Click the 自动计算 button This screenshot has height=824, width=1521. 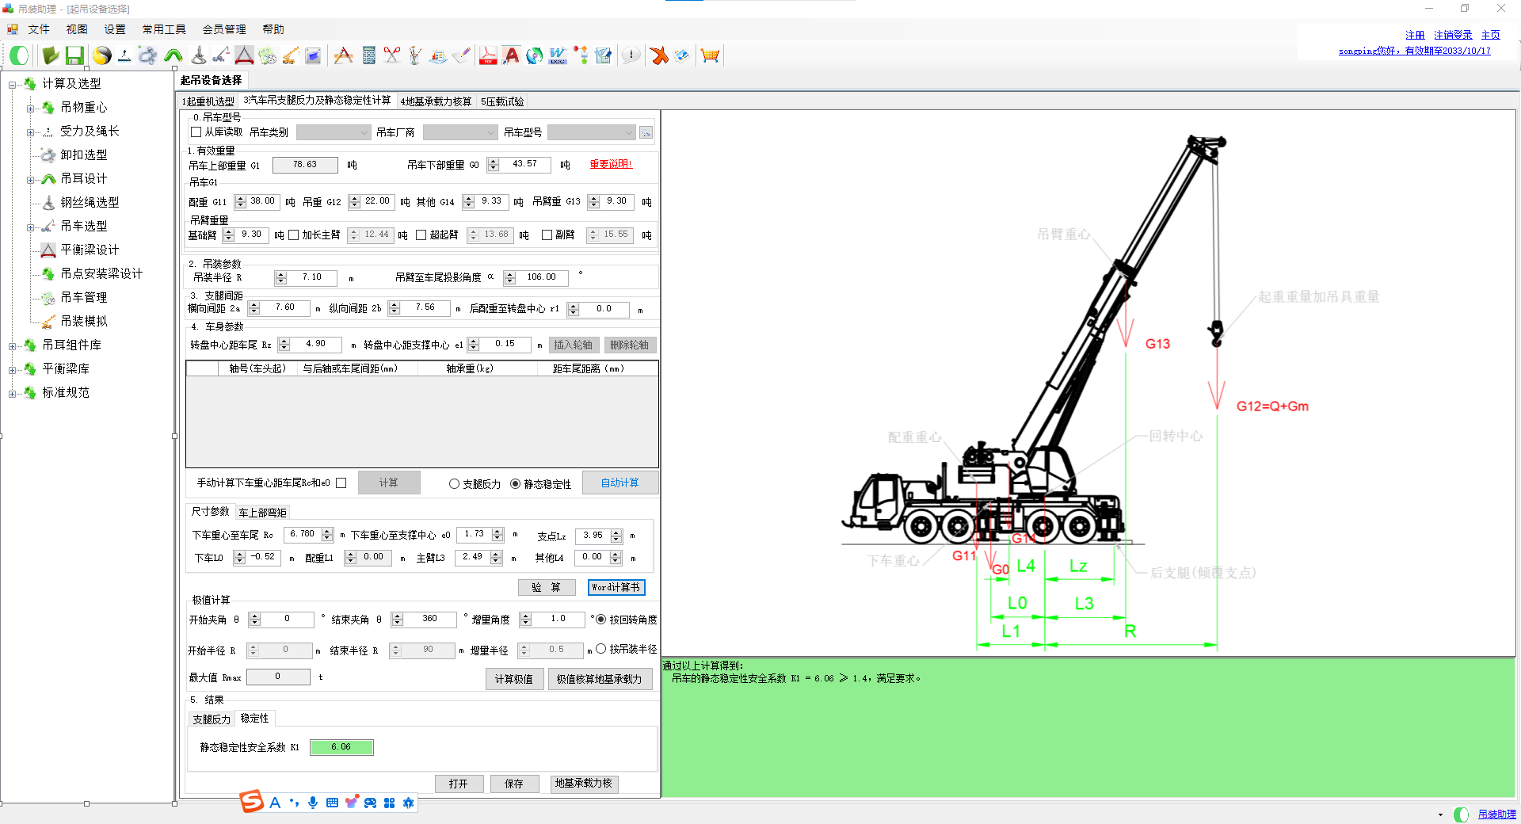(619, 483)
